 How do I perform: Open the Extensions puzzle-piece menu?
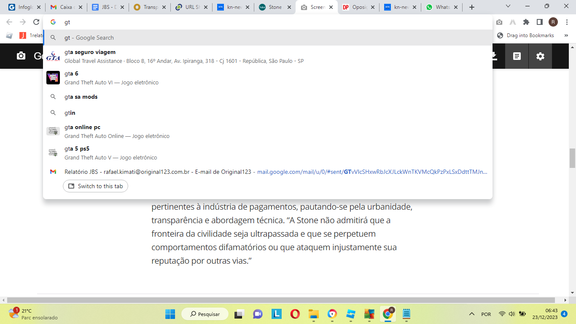(526, 22)
